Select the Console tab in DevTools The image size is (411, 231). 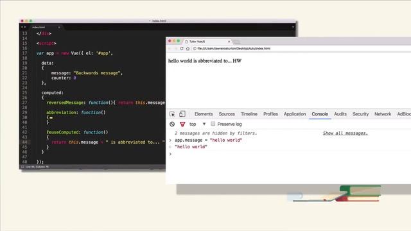point(320,114)
